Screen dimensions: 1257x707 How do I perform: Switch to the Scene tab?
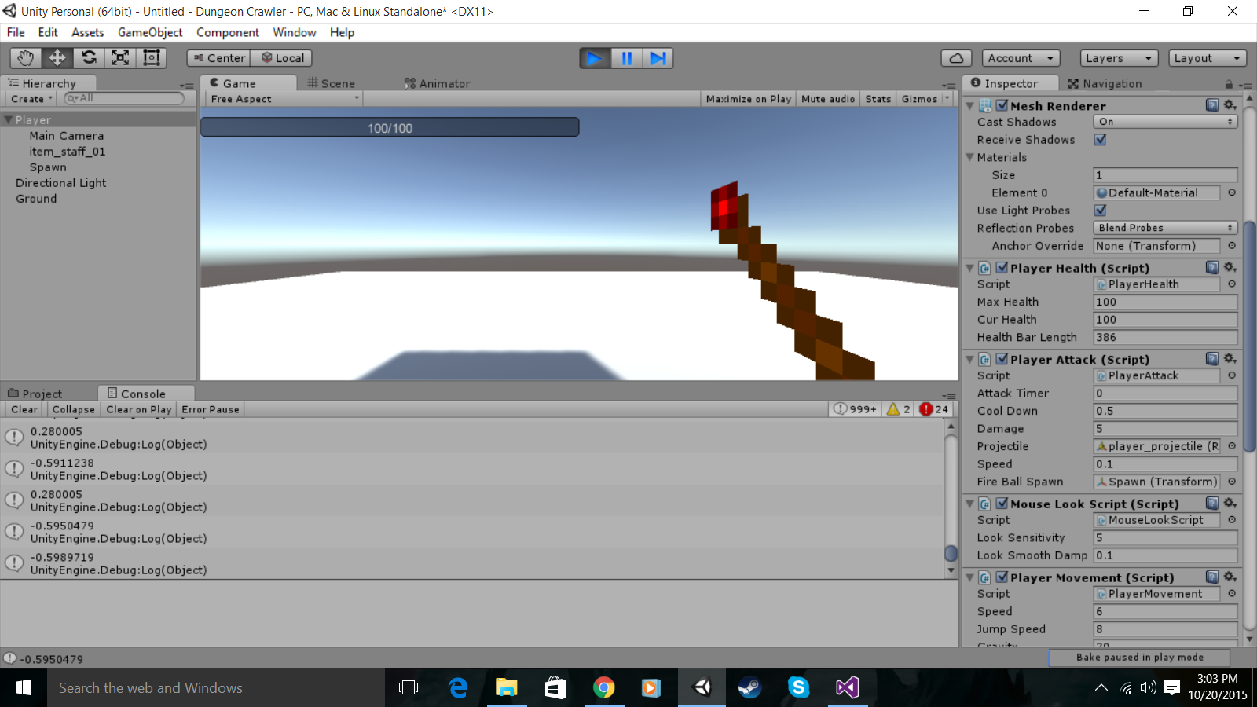pos(332,83)
